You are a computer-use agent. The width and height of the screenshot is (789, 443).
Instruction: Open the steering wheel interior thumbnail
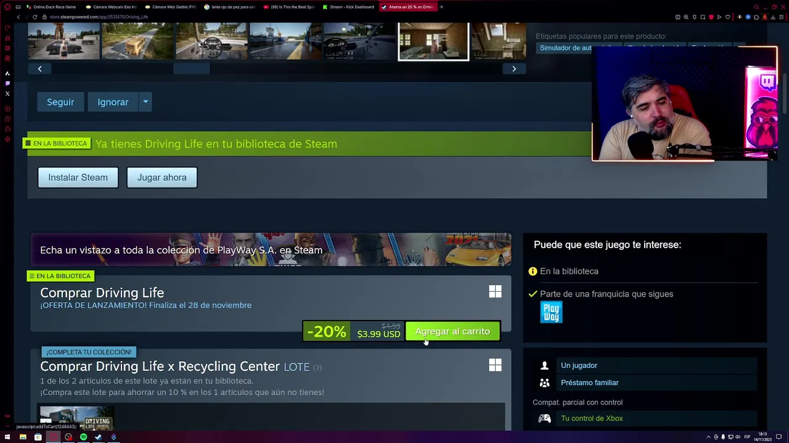click(211, 41)
